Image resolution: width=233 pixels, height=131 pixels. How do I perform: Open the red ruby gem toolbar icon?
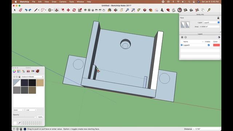click(x=168, y=10)
